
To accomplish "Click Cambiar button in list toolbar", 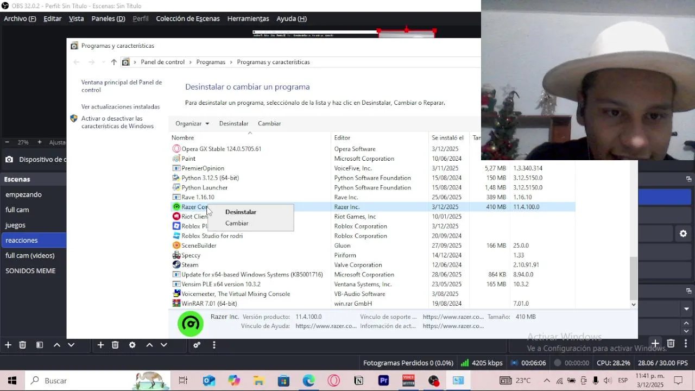I will pyautogui.click(x=269, y=123).
